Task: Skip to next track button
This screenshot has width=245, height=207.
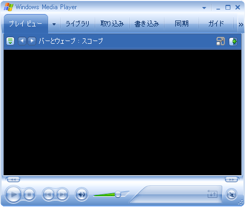Action: 62,195
